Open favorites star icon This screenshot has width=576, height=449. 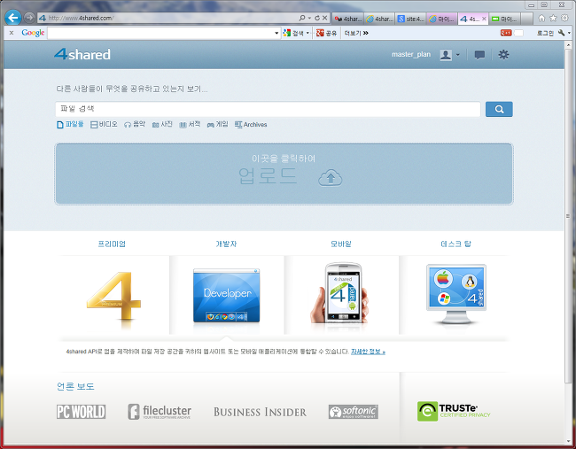point(553,18)
